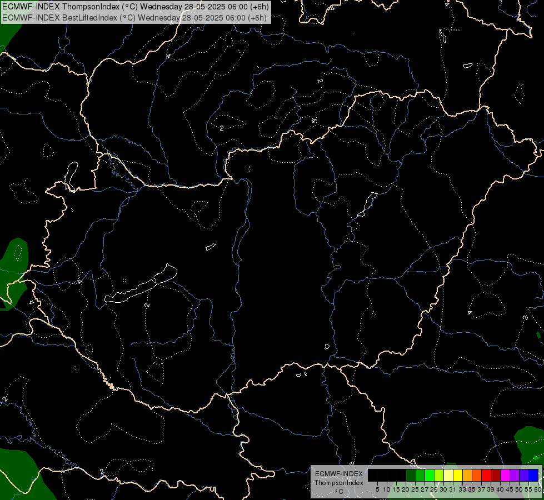Choose the magenta 40–45 legend swatch
The width and height of the screenshot is (544, 500).
(505, 475)
